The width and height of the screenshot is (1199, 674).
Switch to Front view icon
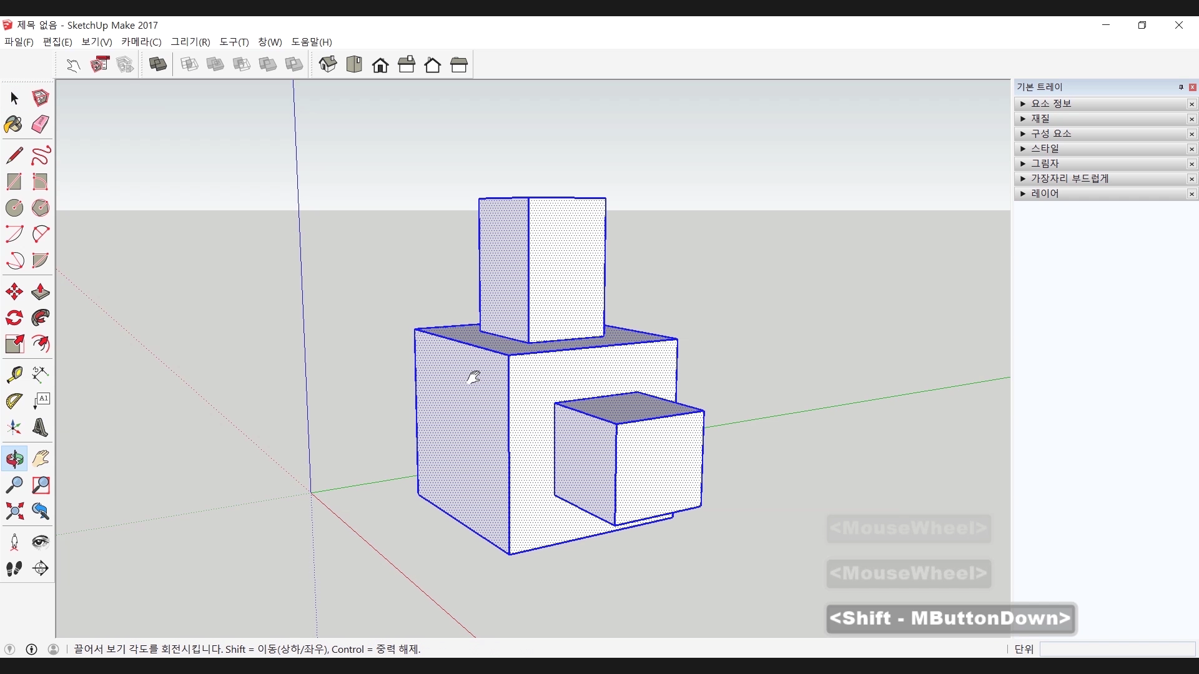tap(380, 65)
